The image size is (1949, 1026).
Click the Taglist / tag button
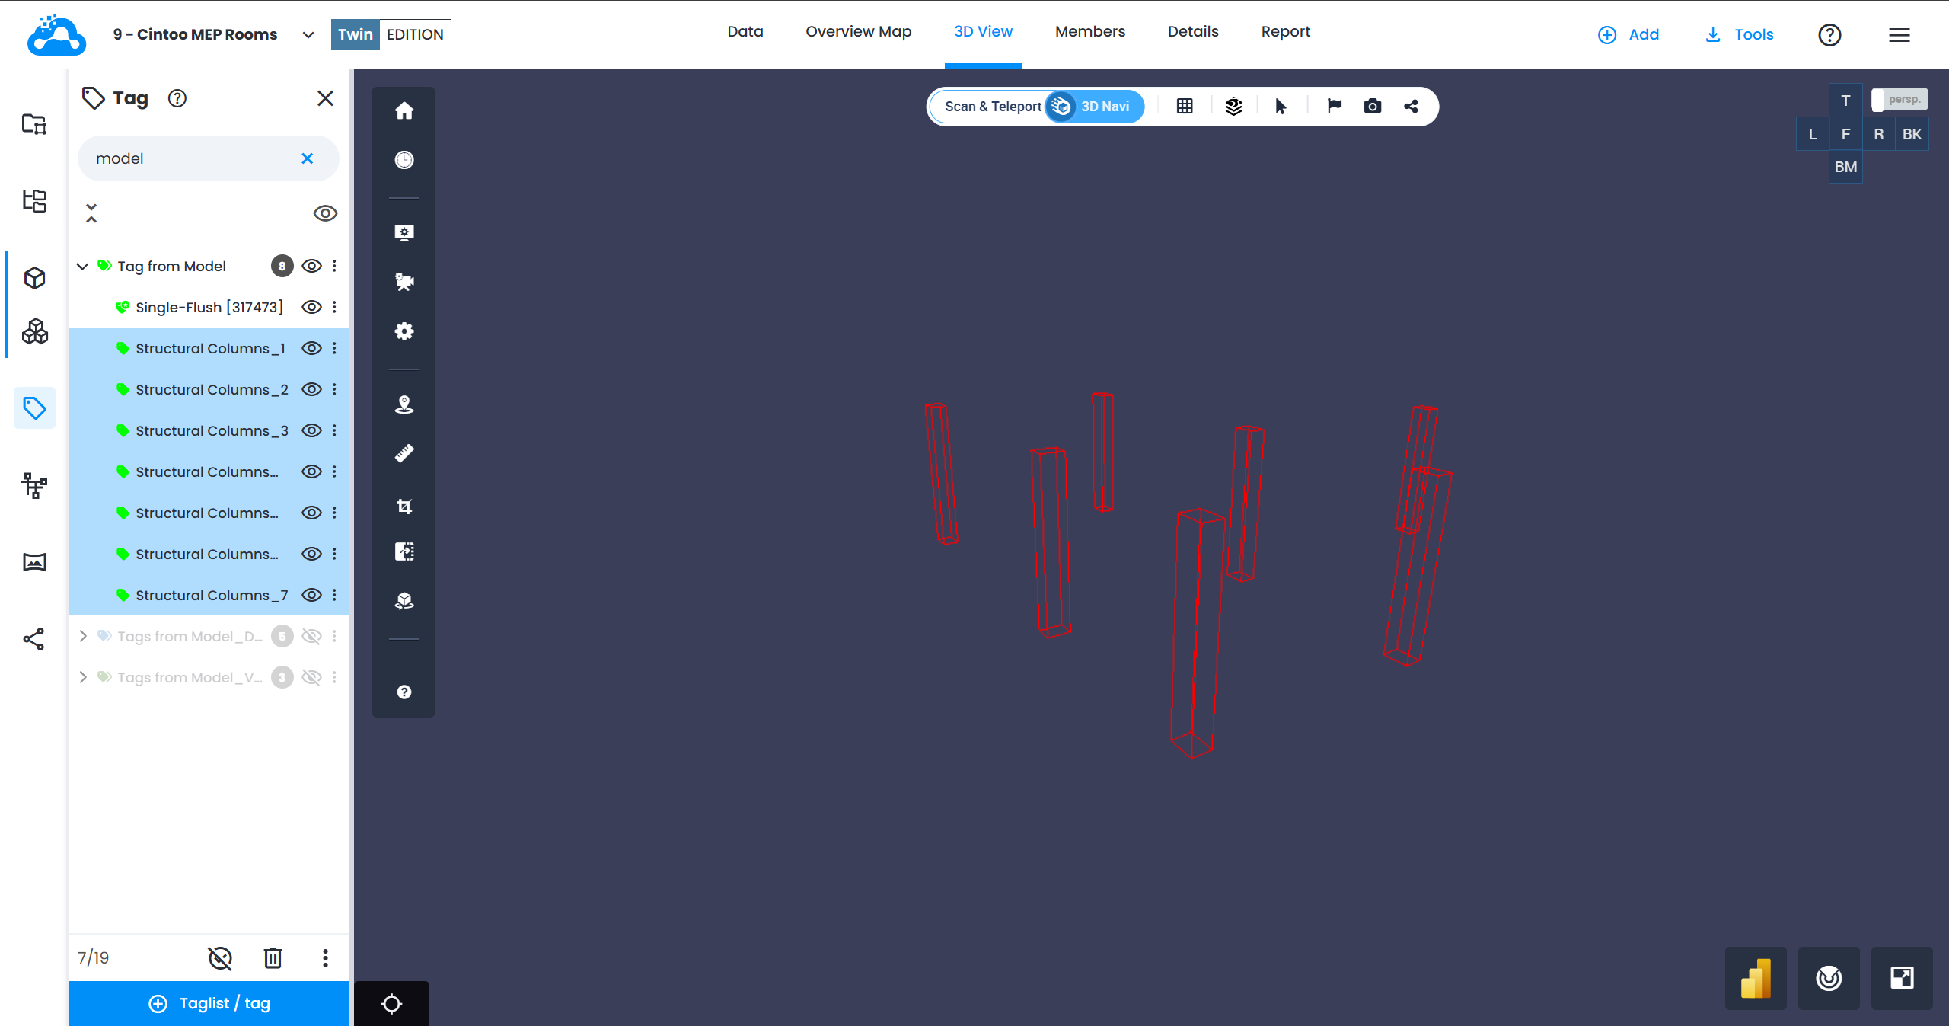(x=209, y=1003)
